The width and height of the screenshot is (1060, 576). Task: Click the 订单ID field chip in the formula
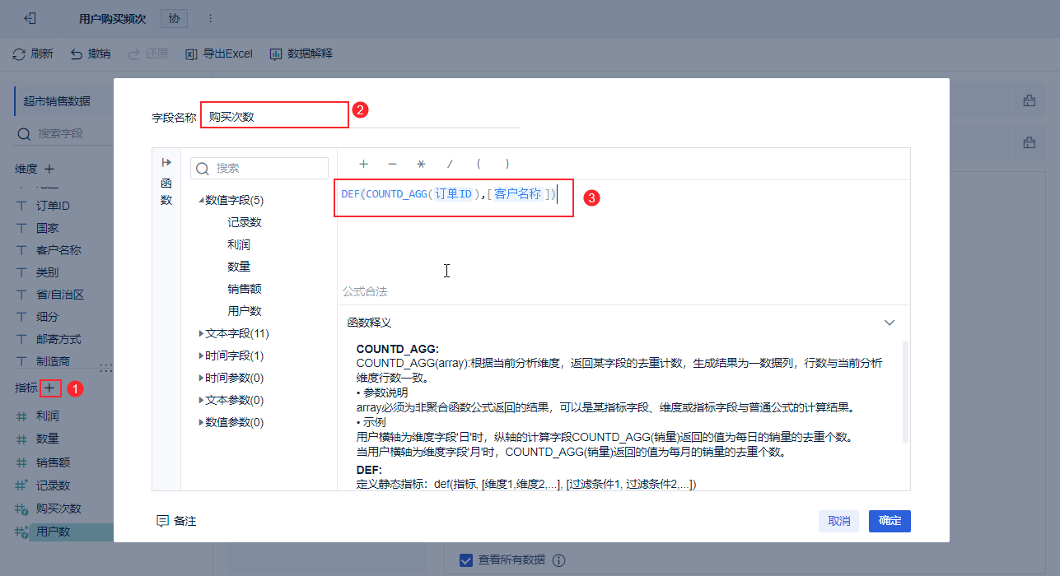(453, 194)
